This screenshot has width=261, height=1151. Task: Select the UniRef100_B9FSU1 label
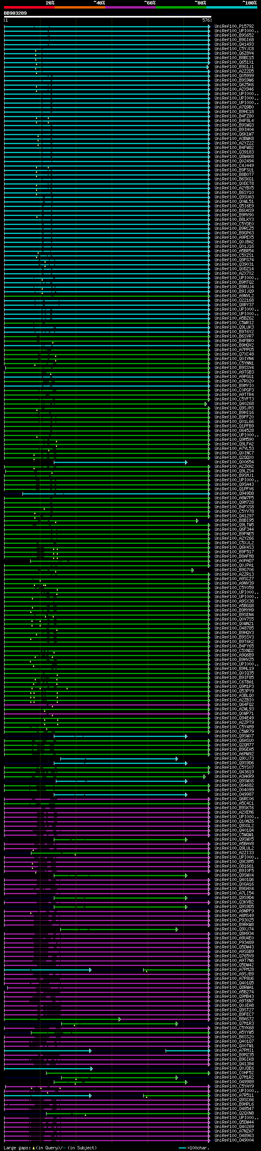click(234, 170)
